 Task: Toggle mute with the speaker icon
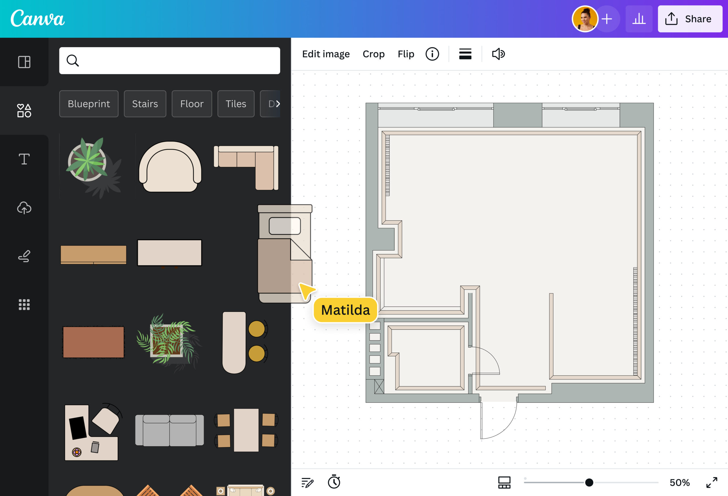498,54
